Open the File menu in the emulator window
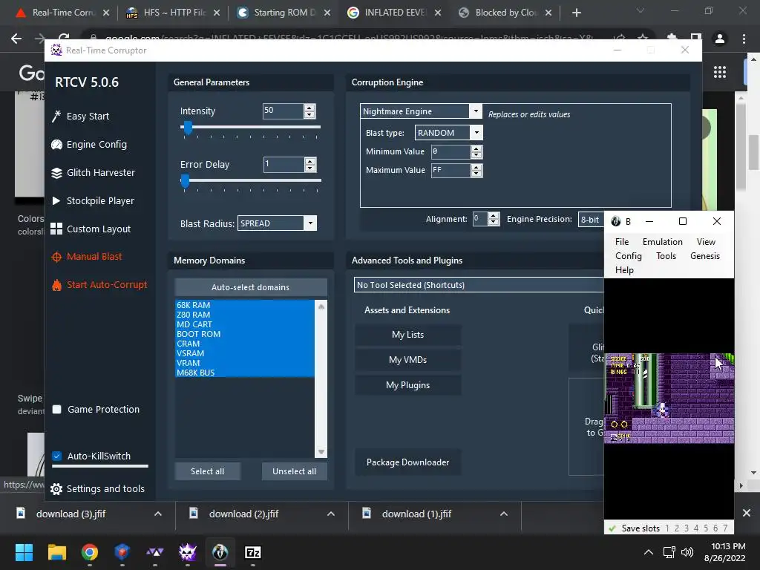This screenshot has height=570, width=760. coord(622,241)
